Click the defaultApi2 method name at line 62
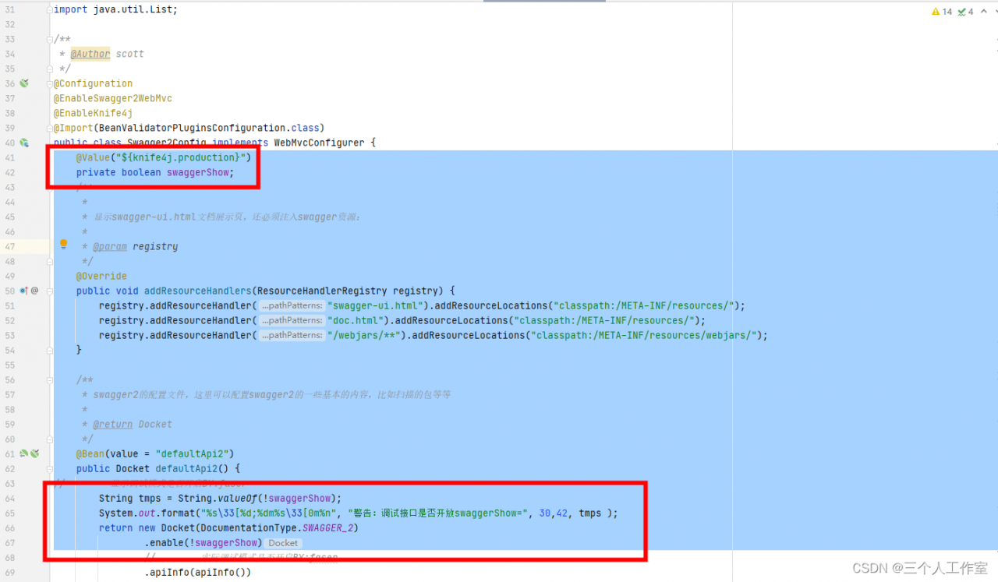This screenshot has height=582, width=998. coord(186,468)
